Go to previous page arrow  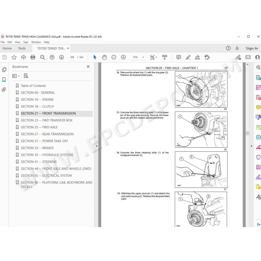point(52,57)
